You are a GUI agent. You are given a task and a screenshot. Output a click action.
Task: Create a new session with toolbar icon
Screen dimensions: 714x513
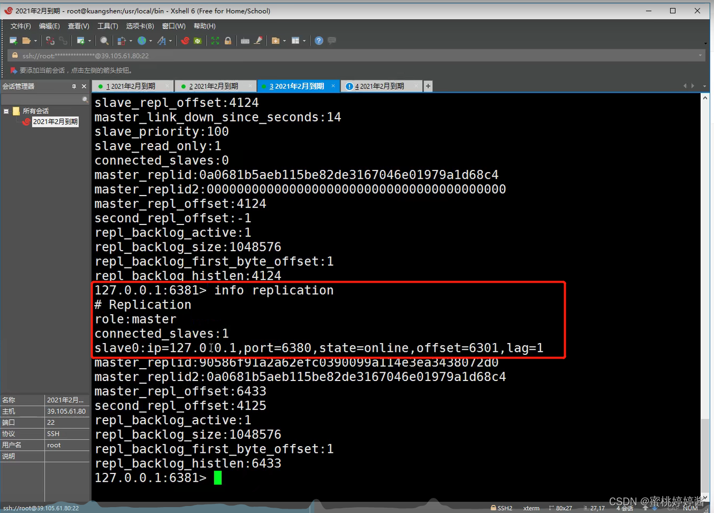13,41
